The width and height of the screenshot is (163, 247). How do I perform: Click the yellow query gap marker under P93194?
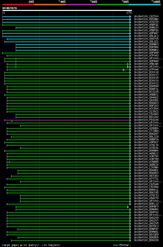pos(12,121)
